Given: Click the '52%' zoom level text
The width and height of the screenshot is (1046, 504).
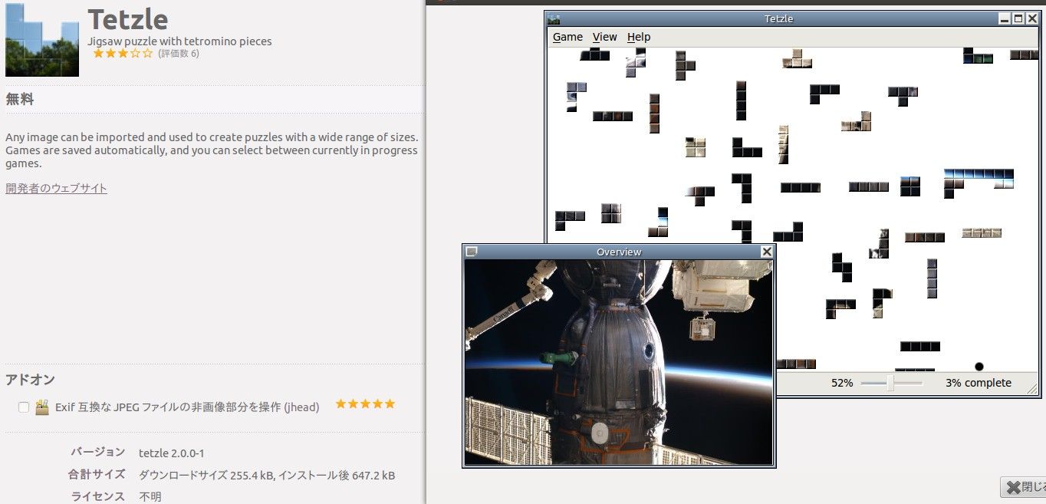Looking at the screenshot, I should (x=842, y=383).
